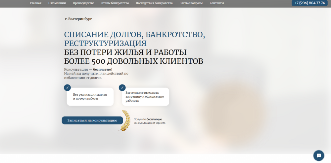This screenshot has height=163, width=331.
Task: Open the О компании menu section
Action: pos(57,3)
